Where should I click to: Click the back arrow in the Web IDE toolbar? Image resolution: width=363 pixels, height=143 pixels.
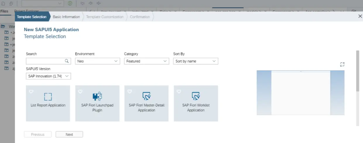coord(90,3)
